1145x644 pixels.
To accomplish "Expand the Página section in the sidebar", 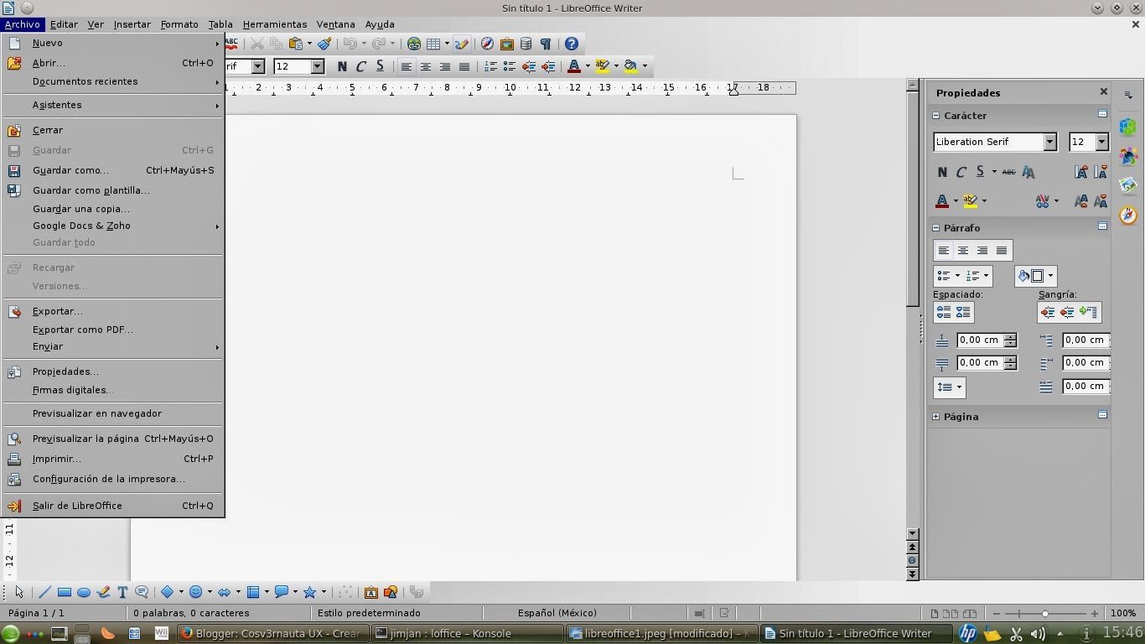I will coord(936,417).
